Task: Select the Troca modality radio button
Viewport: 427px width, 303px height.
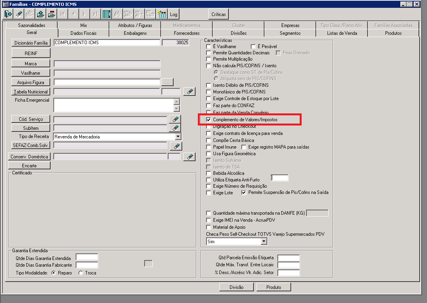Action: click(81, 273)
